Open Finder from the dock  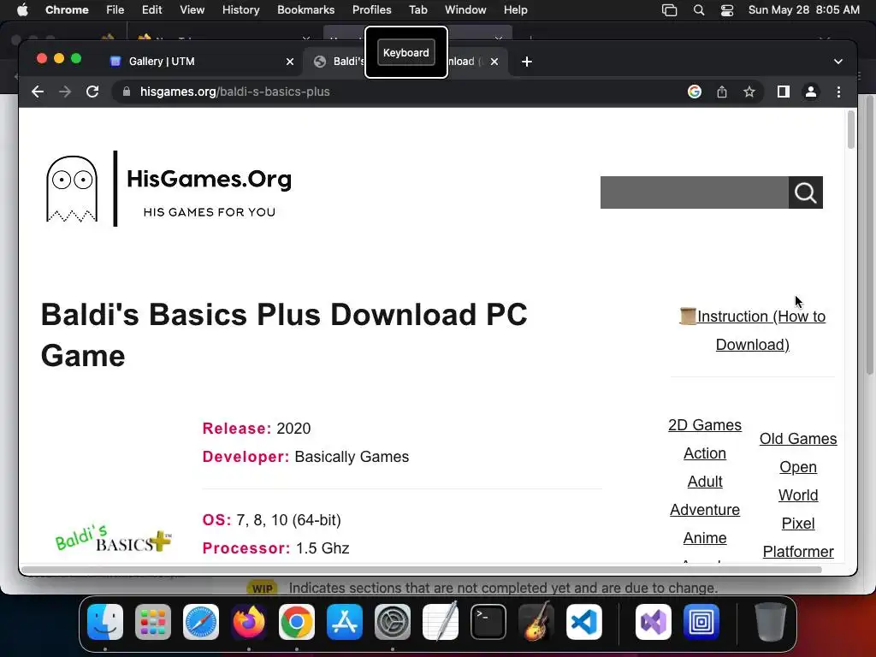tap(105, 622)
